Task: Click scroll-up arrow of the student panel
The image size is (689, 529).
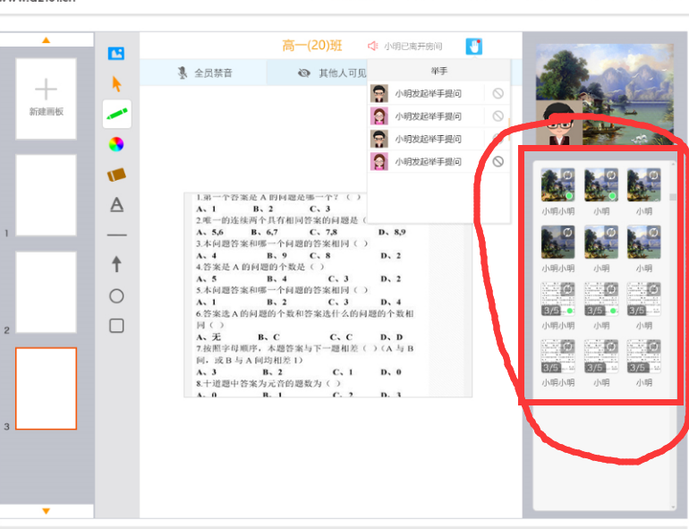Action: click(673, 164)
